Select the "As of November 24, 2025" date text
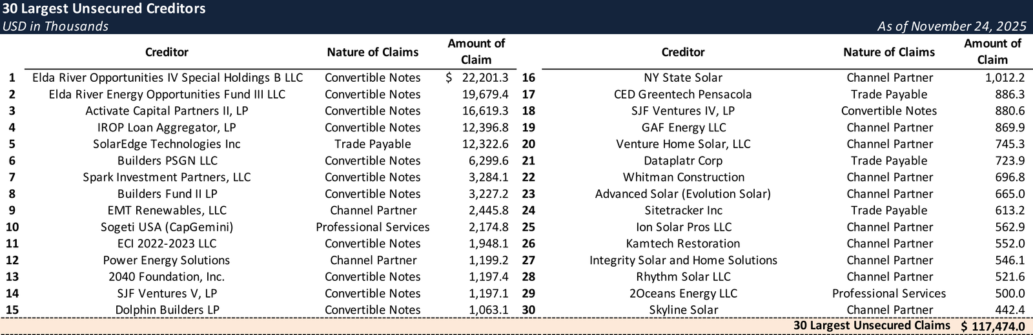This screenshot has width=1033, height=335. coord(951,26)
